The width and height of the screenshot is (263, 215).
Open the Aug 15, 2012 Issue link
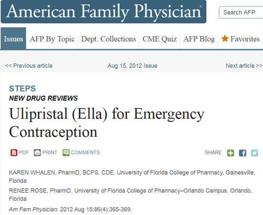pyautogui.click(x=132, y=65)
